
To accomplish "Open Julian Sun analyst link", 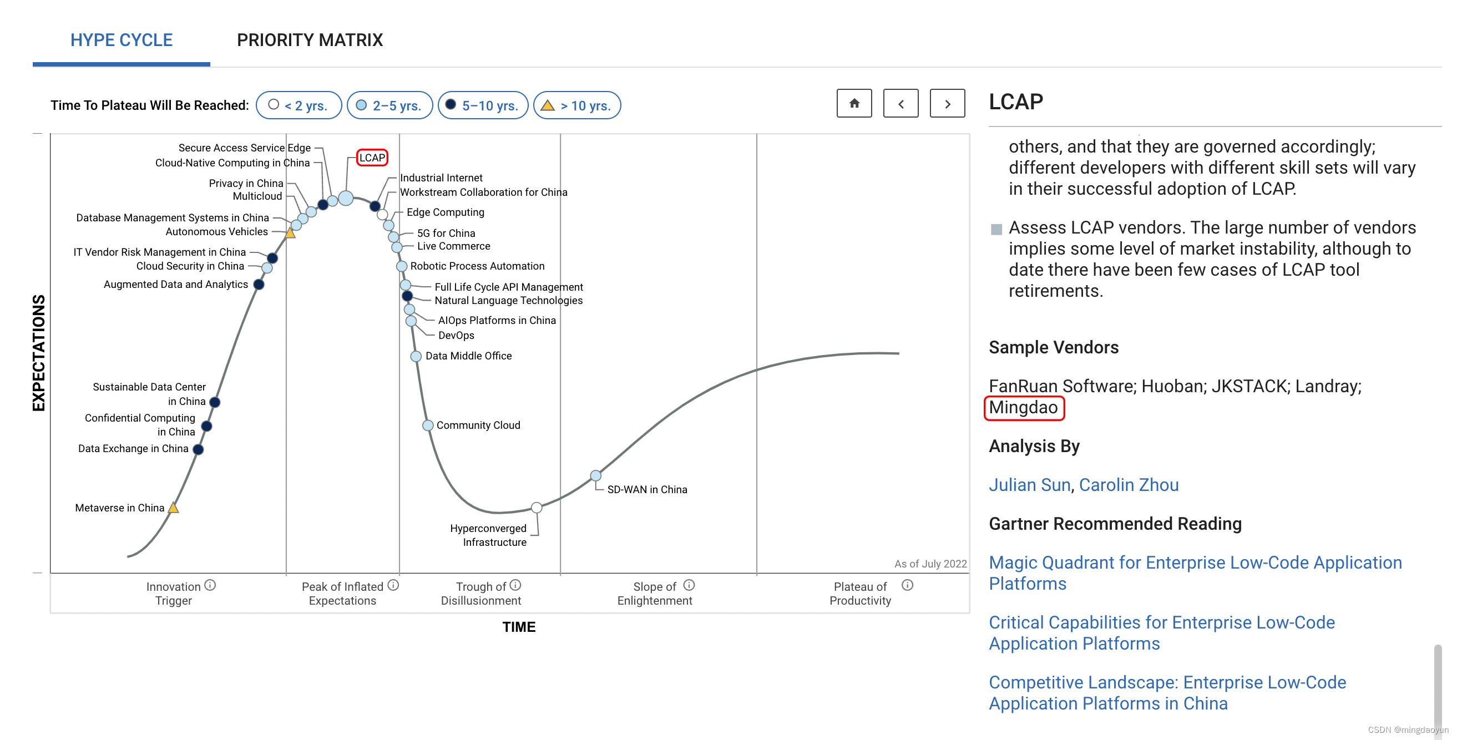I will click(x=1029, y=485).
